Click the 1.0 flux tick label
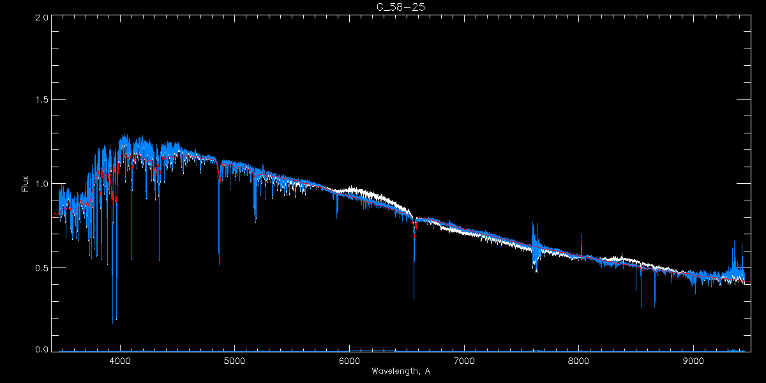 41,184
